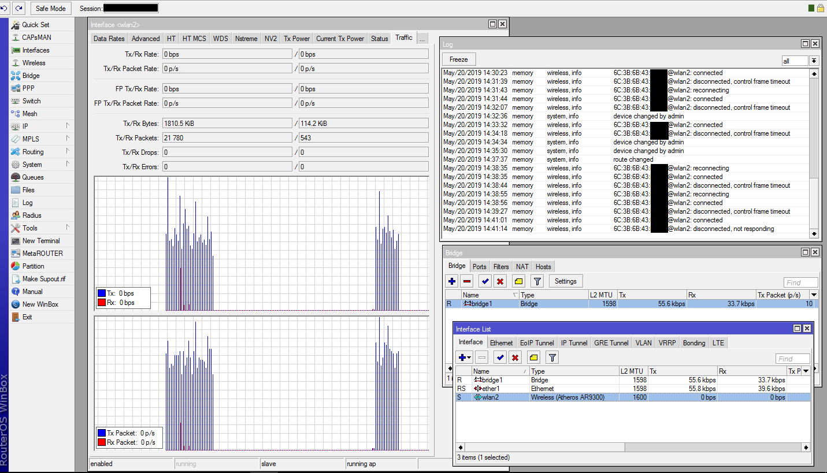Open New Terminal from sidebar

point(41,241)
